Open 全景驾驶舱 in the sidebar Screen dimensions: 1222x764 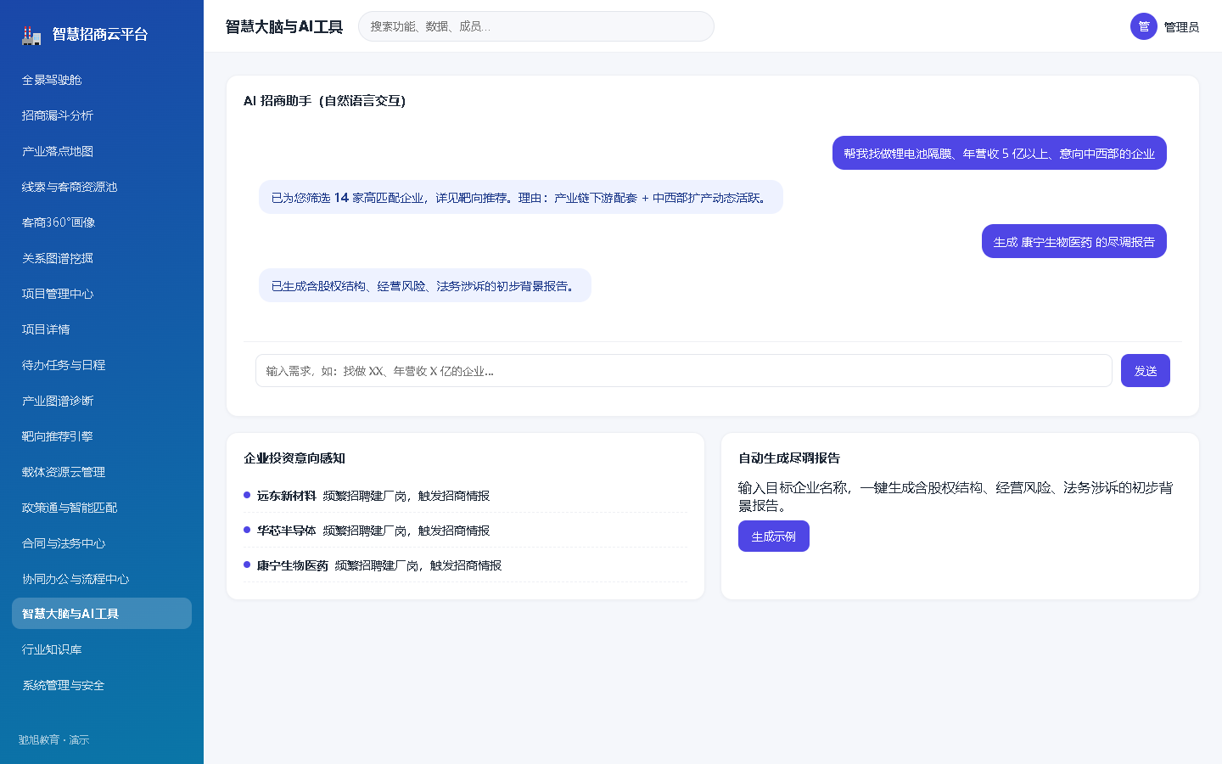[x=102, y=80]
